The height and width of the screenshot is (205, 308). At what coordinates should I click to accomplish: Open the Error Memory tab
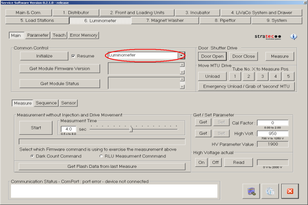point(83,35)
